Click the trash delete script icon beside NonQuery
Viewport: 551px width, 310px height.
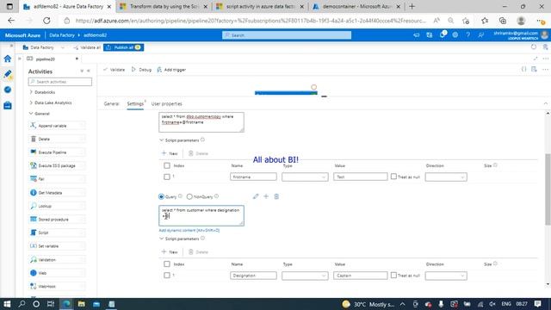276,196
